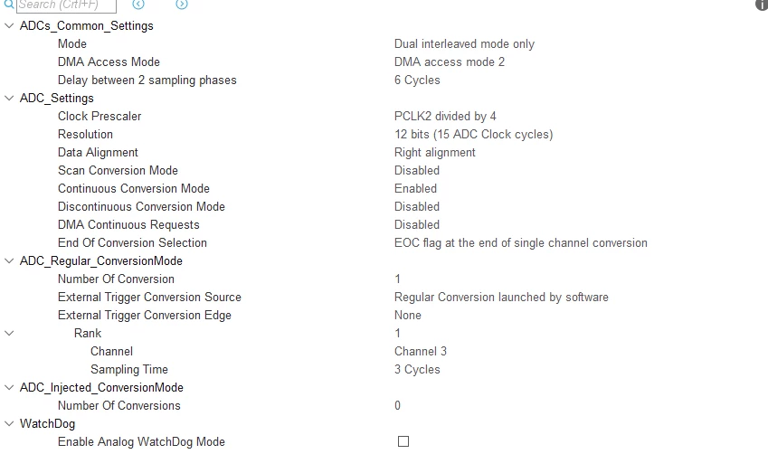Change DMA Continuous Requests Disabled value
The image size is (768, 473).
[x=417, y=225]
